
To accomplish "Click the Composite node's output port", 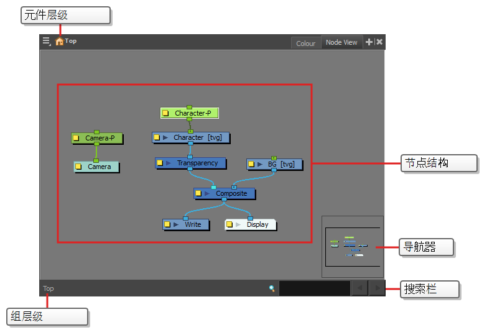I will pos(224,200).
